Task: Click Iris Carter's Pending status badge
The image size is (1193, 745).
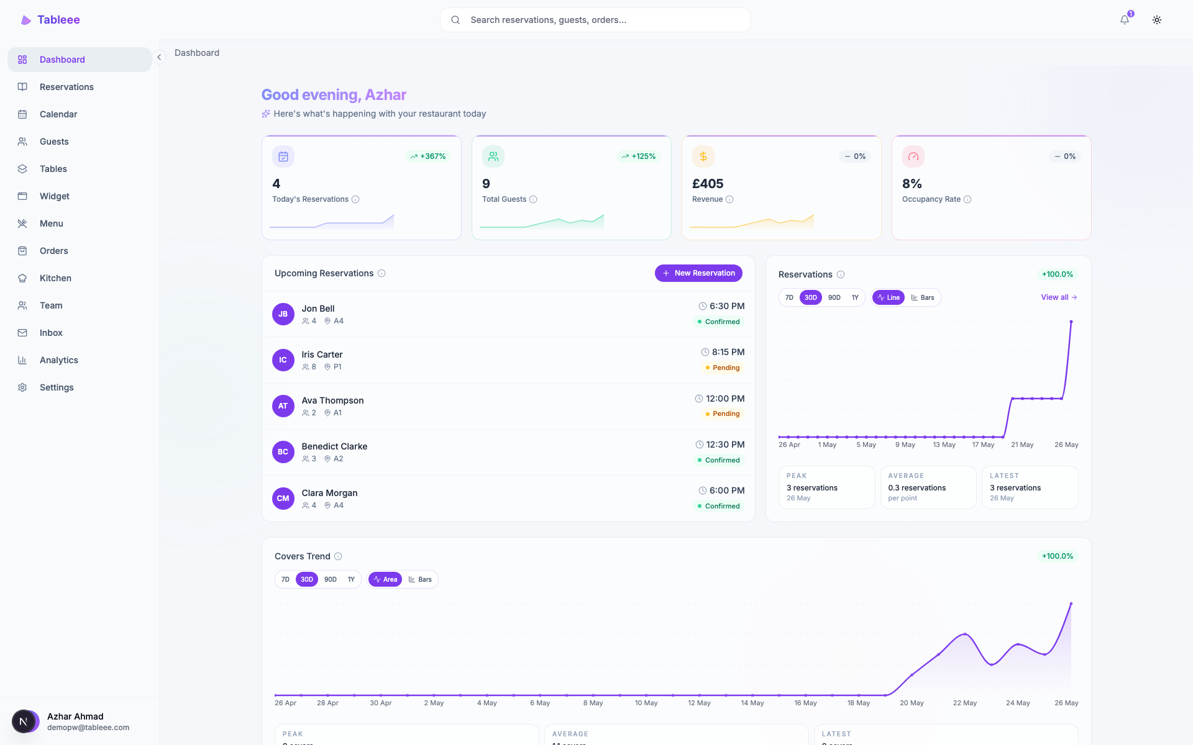Action: (723, 368)
